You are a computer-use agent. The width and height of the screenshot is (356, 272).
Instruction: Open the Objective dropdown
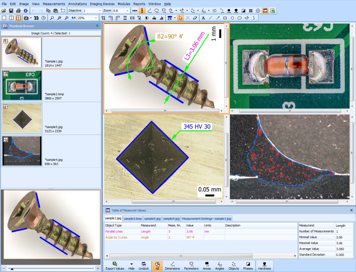click(x=100, y=11)
